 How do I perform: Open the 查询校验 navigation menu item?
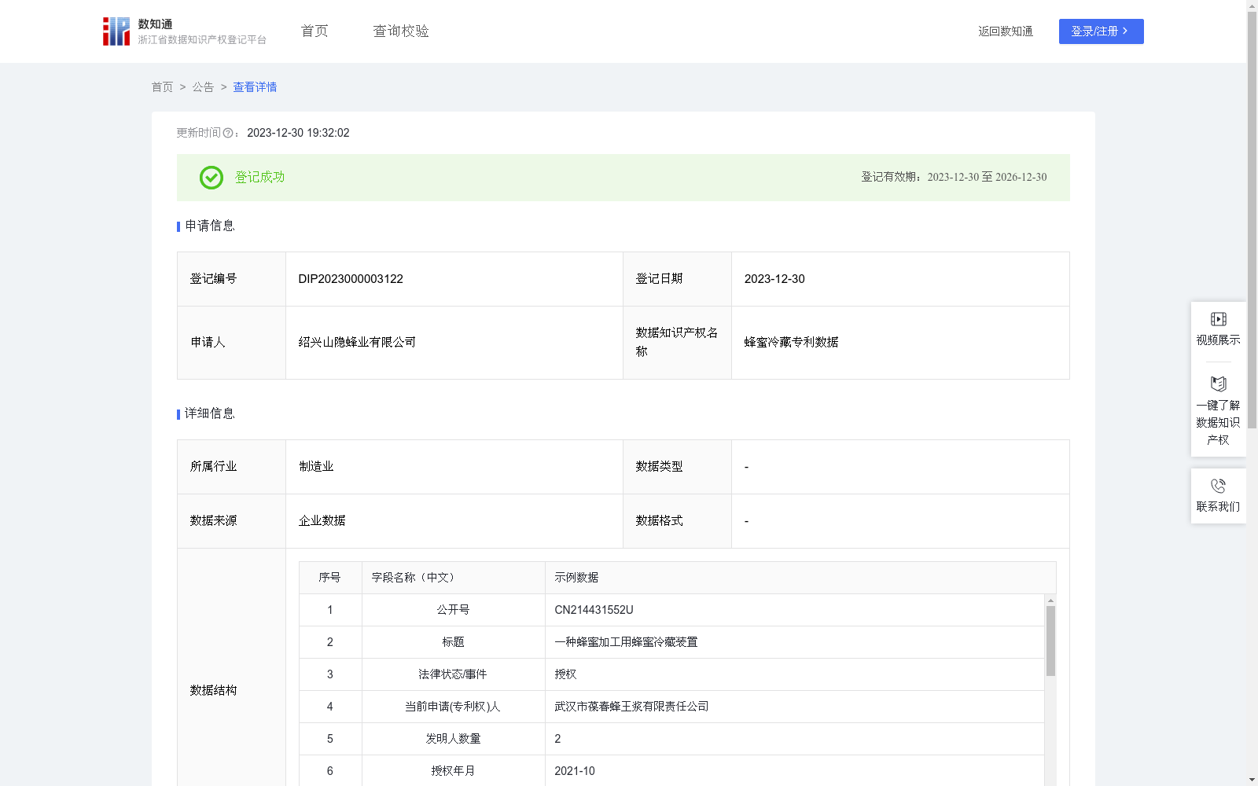(401, 31)
